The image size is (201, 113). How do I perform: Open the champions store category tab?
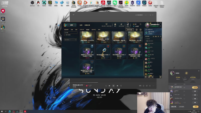click(x=72, y=30)
